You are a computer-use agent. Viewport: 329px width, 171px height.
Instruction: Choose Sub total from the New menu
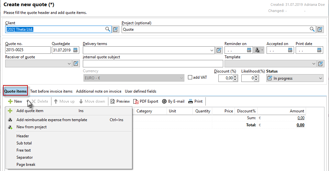tap(24, 143)
